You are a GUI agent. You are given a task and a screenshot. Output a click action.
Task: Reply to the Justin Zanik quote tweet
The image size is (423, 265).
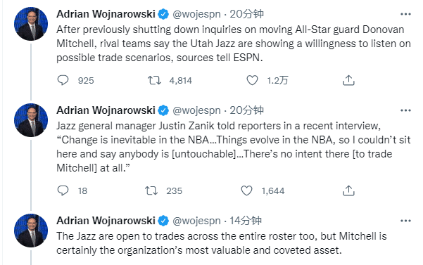click(63, 190)
